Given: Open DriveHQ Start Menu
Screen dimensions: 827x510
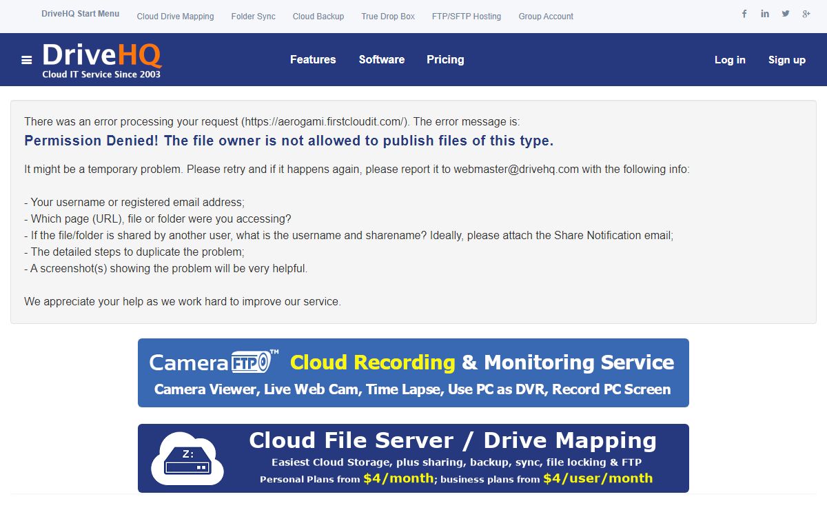Looking at the screenshot, I should (x=80, y=14).
